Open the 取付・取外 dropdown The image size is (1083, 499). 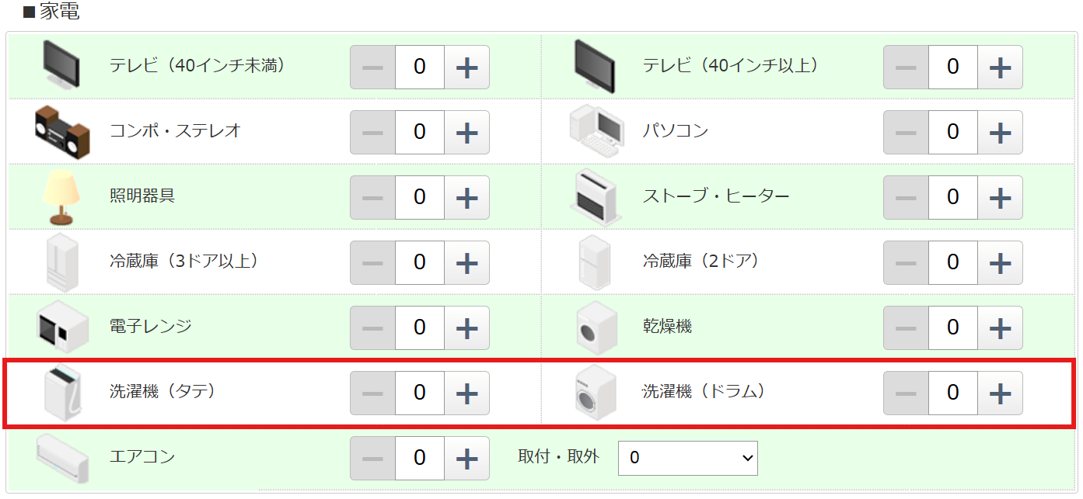click(x=687, y=458)
